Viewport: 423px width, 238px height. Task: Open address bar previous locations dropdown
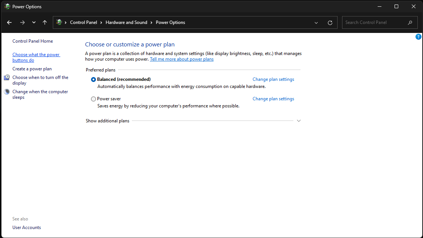coord(316,23)
